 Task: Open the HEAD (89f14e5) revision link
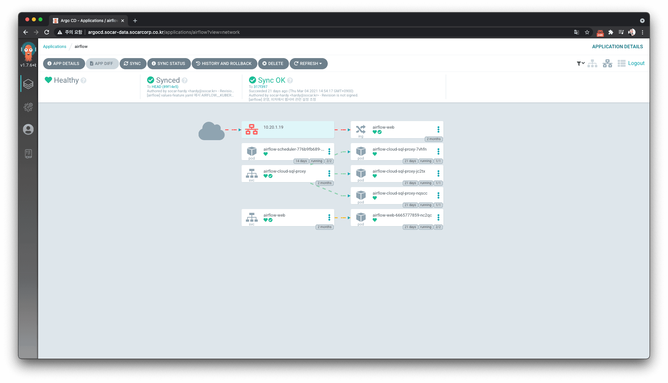pos(165,87)
